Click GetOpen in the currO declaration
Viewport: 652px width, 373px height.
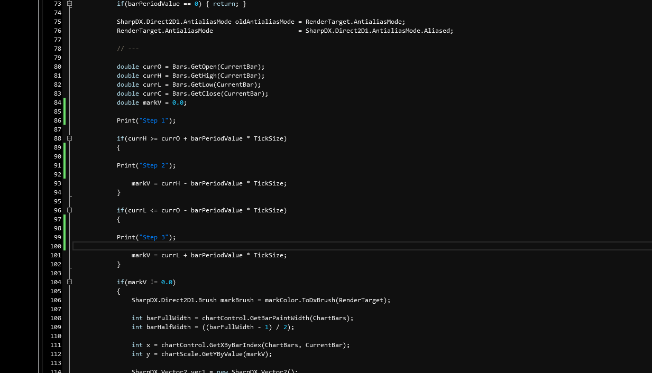[204, 67]
